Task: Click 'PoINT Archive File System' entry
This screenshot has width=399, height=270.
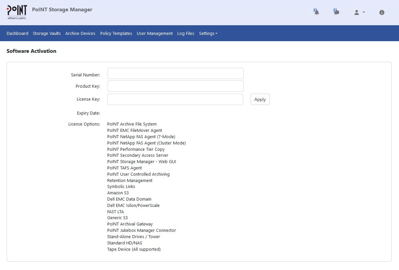Action: coord(132,124)
